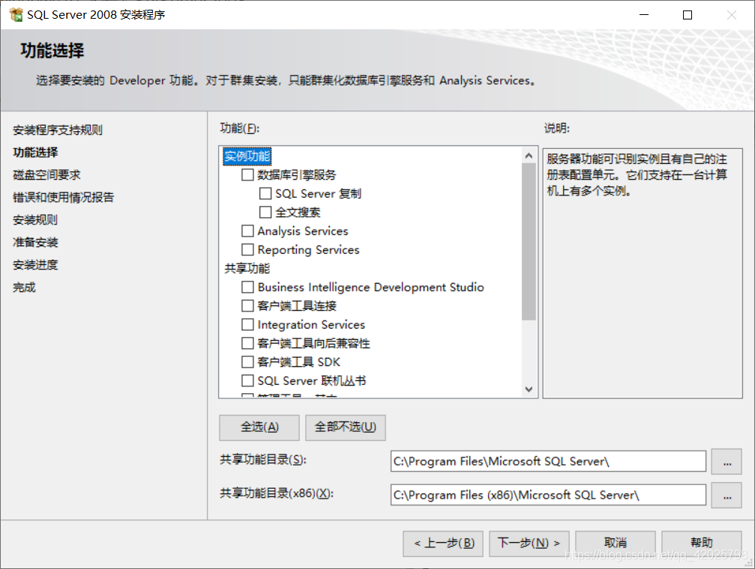Select 安装进度 step in sidebar
Viewport: 755px width, 569px height.
[35, 265]
